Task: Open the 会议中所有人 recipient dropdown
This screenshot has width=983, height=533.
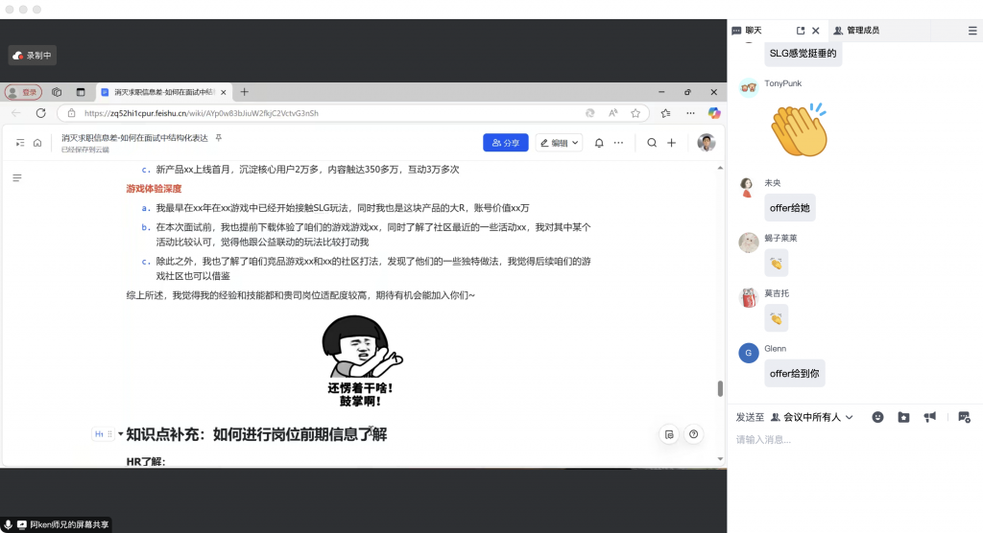Action: click(812, 417)
